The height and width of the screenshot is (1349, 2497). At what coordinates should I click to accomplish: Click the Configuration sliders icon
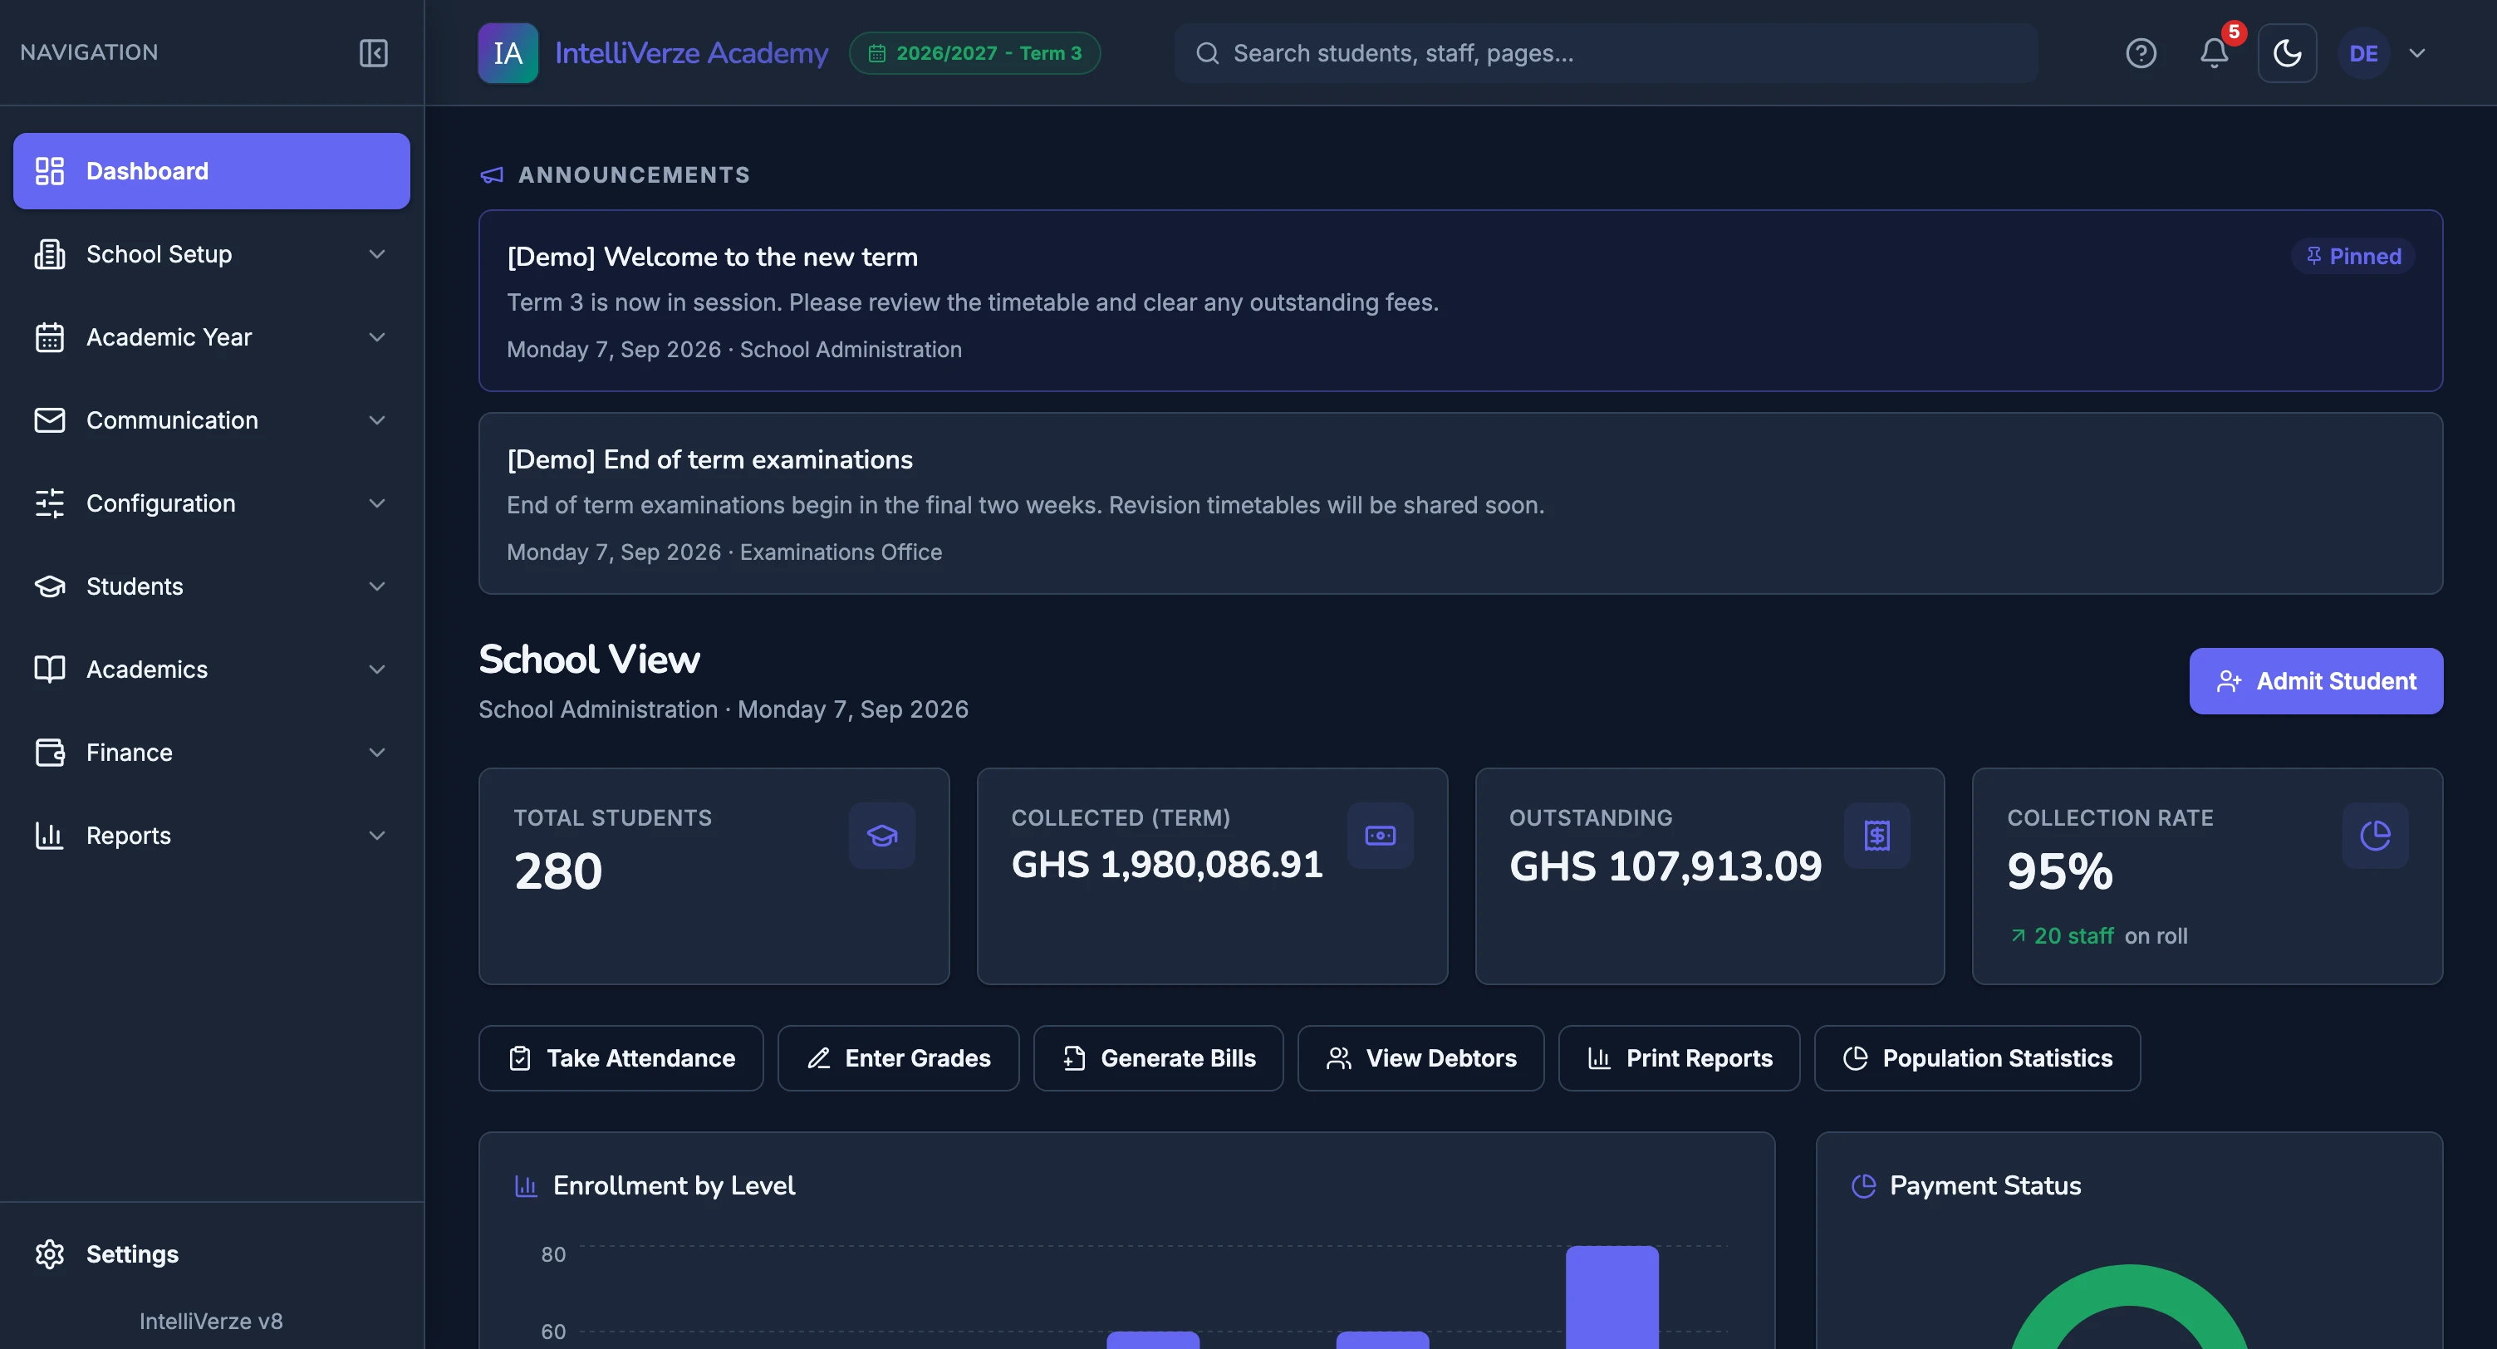(x=50, y=503)
